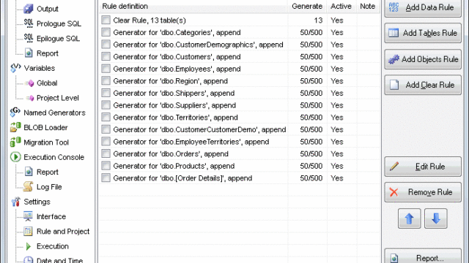The image size is (469, 263).
Task: Check the dbo.Suppliers generator checkbox
Action: pos(106,105)
